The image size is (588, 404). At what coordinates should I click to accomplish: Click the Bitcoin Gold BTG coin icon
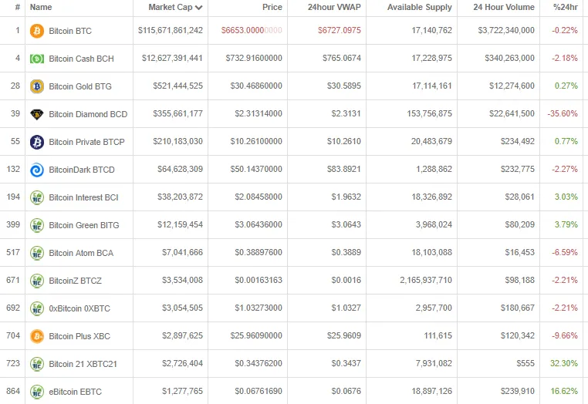37,86
